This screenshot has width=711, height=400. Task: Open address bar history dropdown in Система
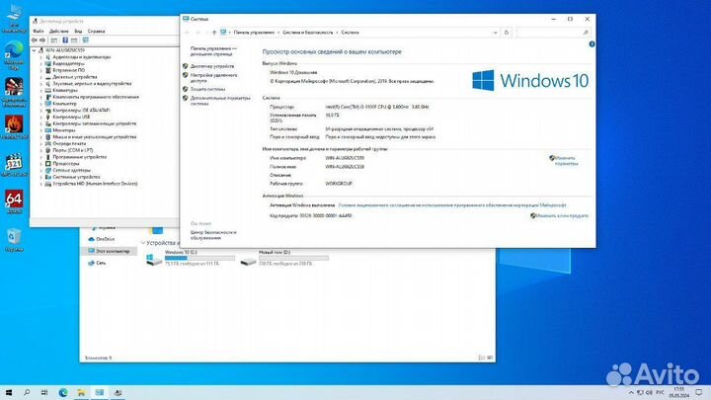[x=495, y=33]
